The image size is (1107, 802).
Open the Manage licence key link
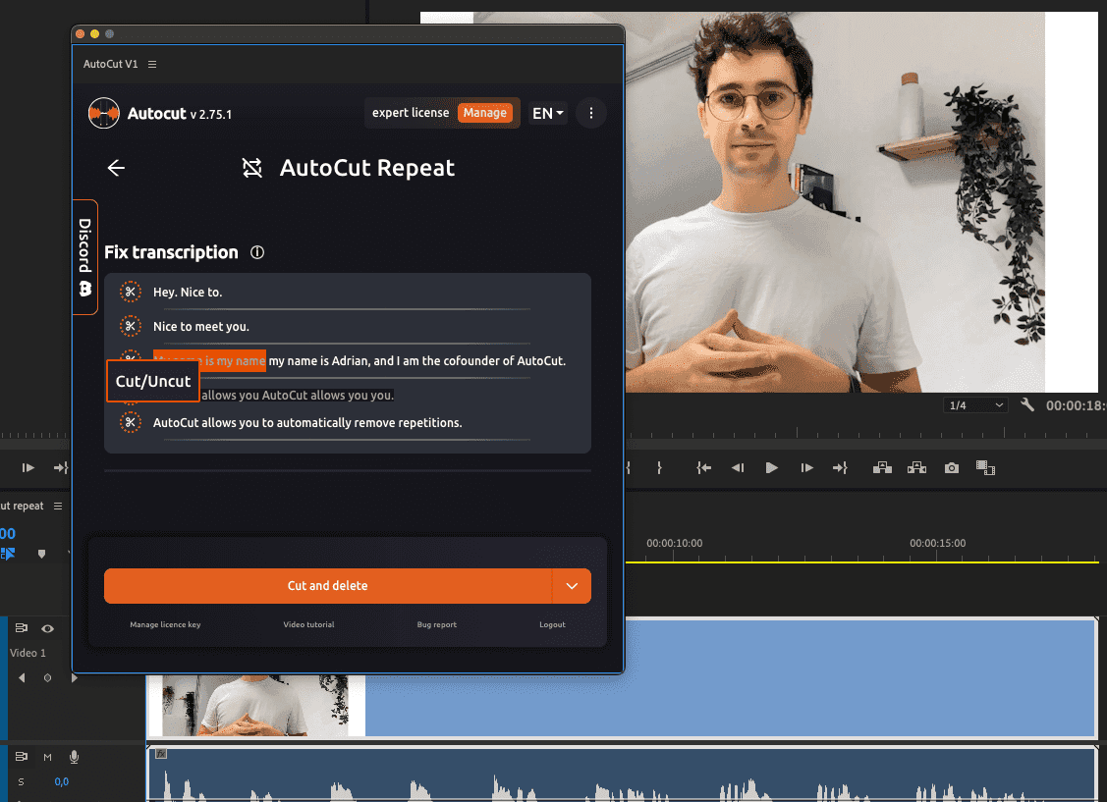coord(165,624)
